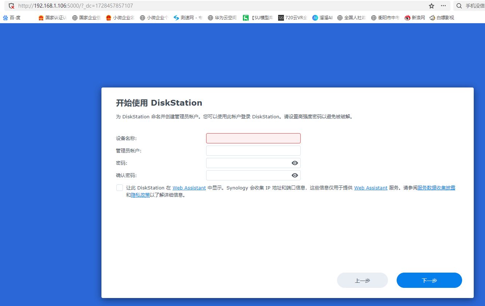Enable the Web Assistant display checkbox
The width and height of the screenshot is (485, 306).
coord(120,188)
